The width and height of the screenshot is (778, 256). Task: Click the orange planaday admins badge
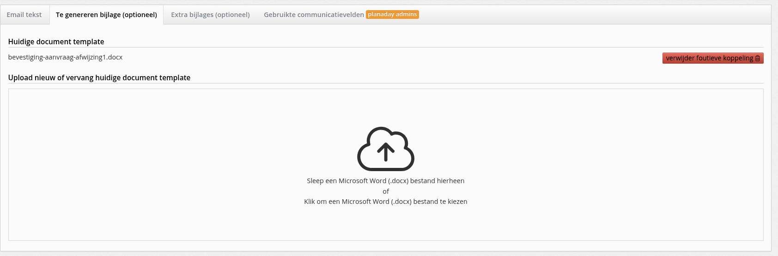point(392,14)
